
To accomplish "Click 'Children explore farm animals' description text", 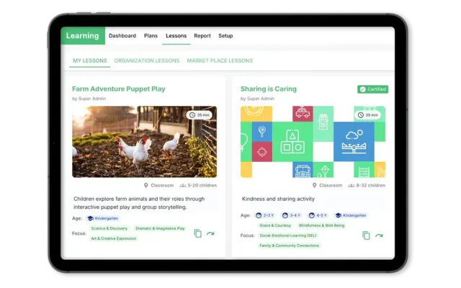I will (x=139, y=203).
